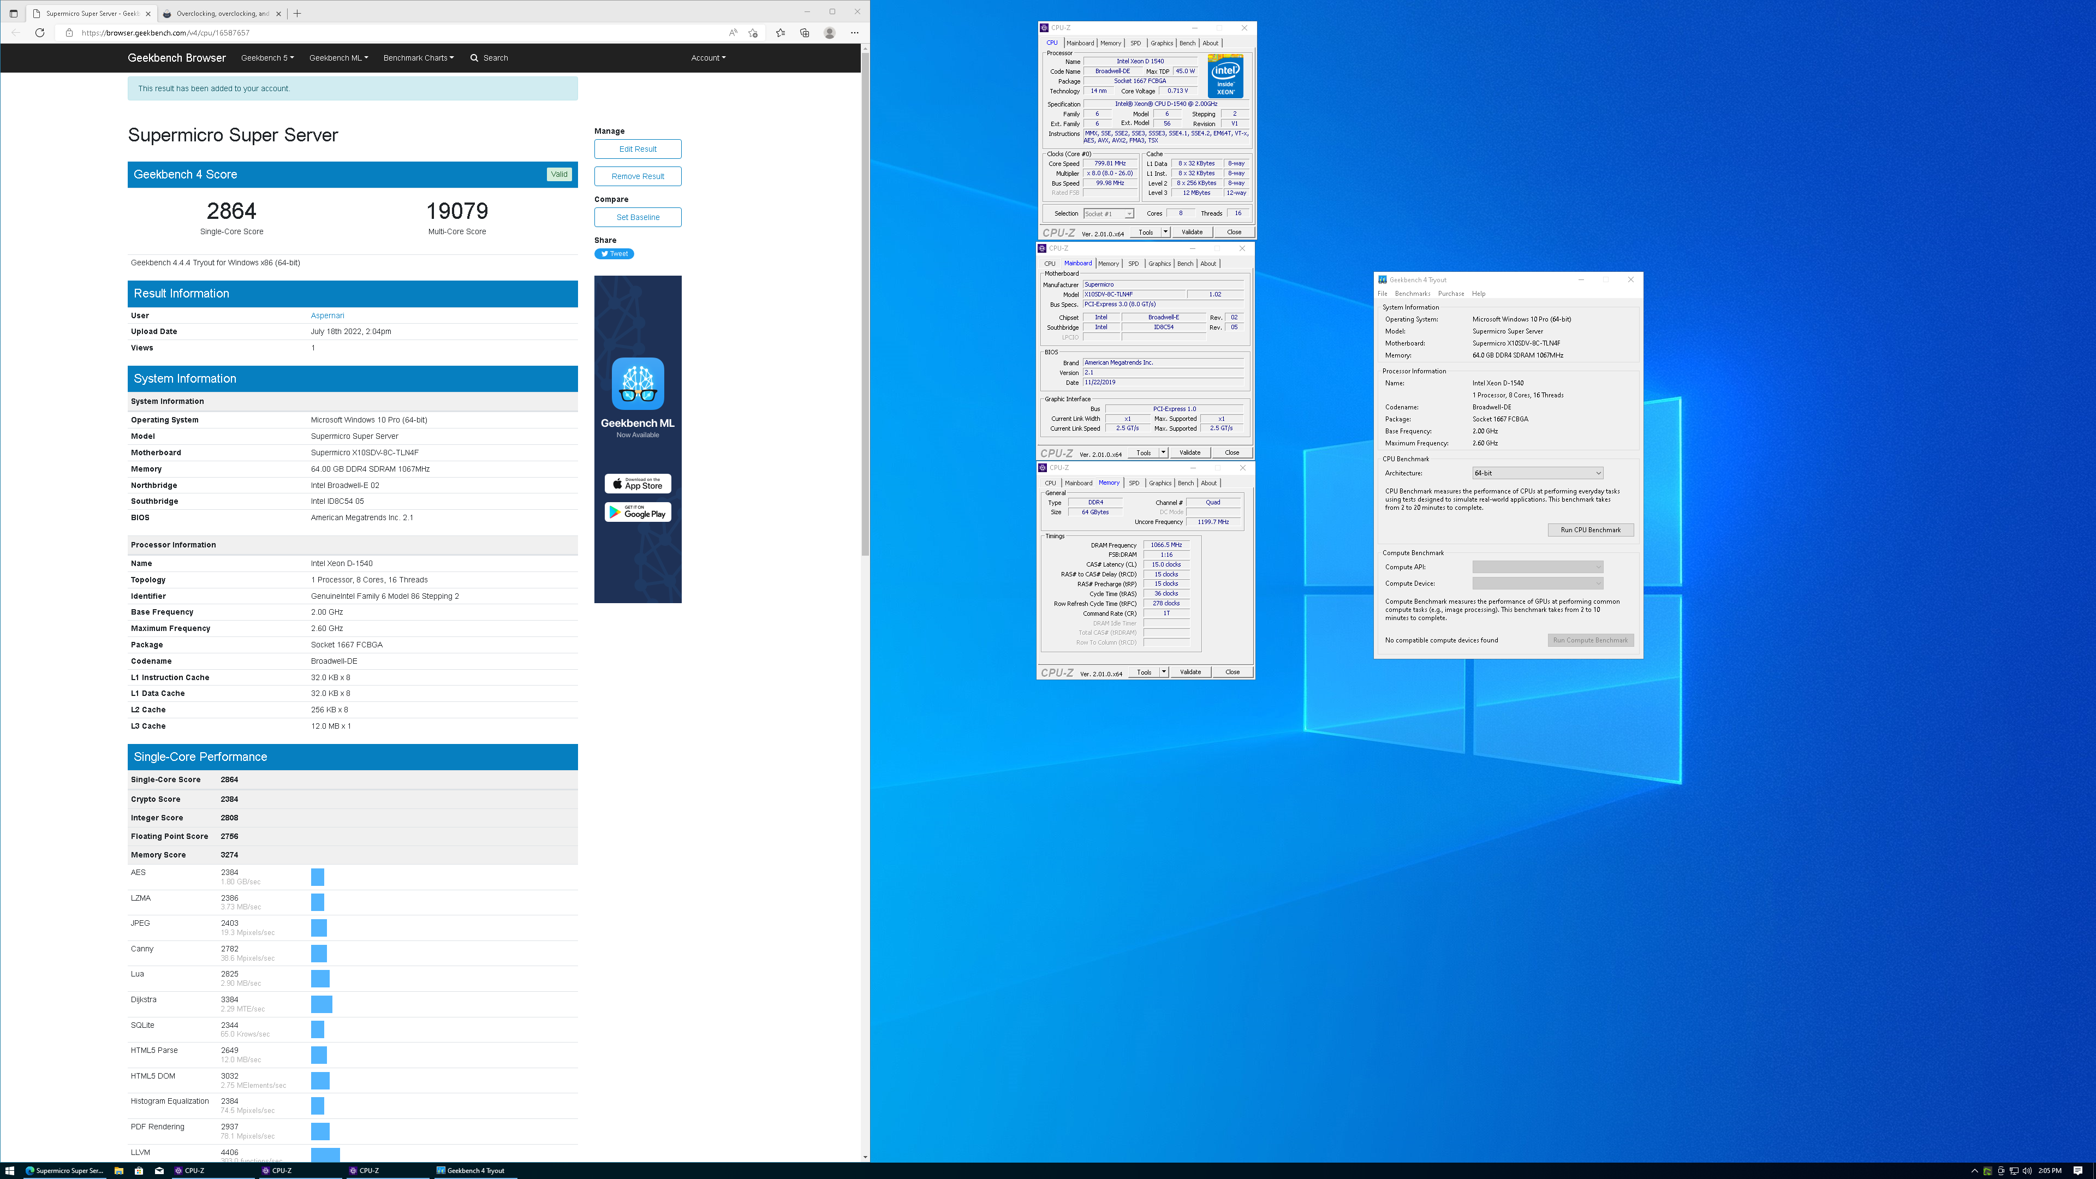Click the Geekbench ML ad app icon
This screenshot has width=2096, height=1179.
click(638, 383)
